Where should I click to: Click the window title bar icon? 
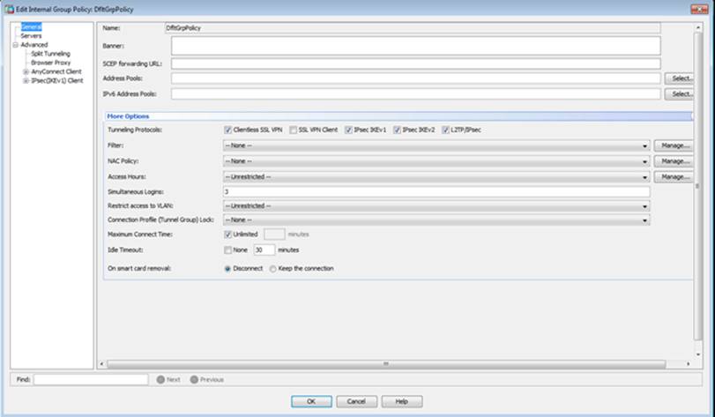pyautogui.click(x=8, y=8)
